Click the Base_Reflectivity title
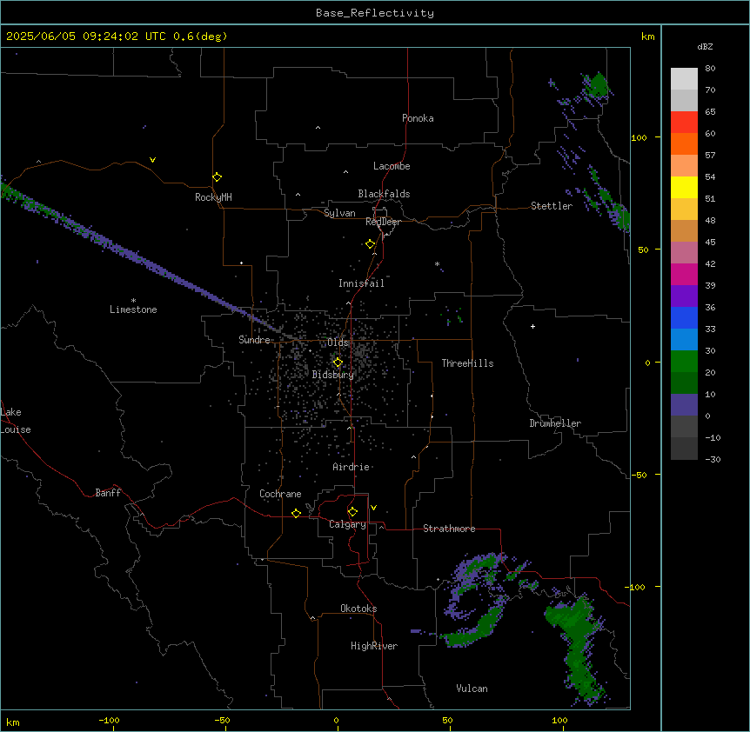This screenshot has width=750, height=732. 375,13
